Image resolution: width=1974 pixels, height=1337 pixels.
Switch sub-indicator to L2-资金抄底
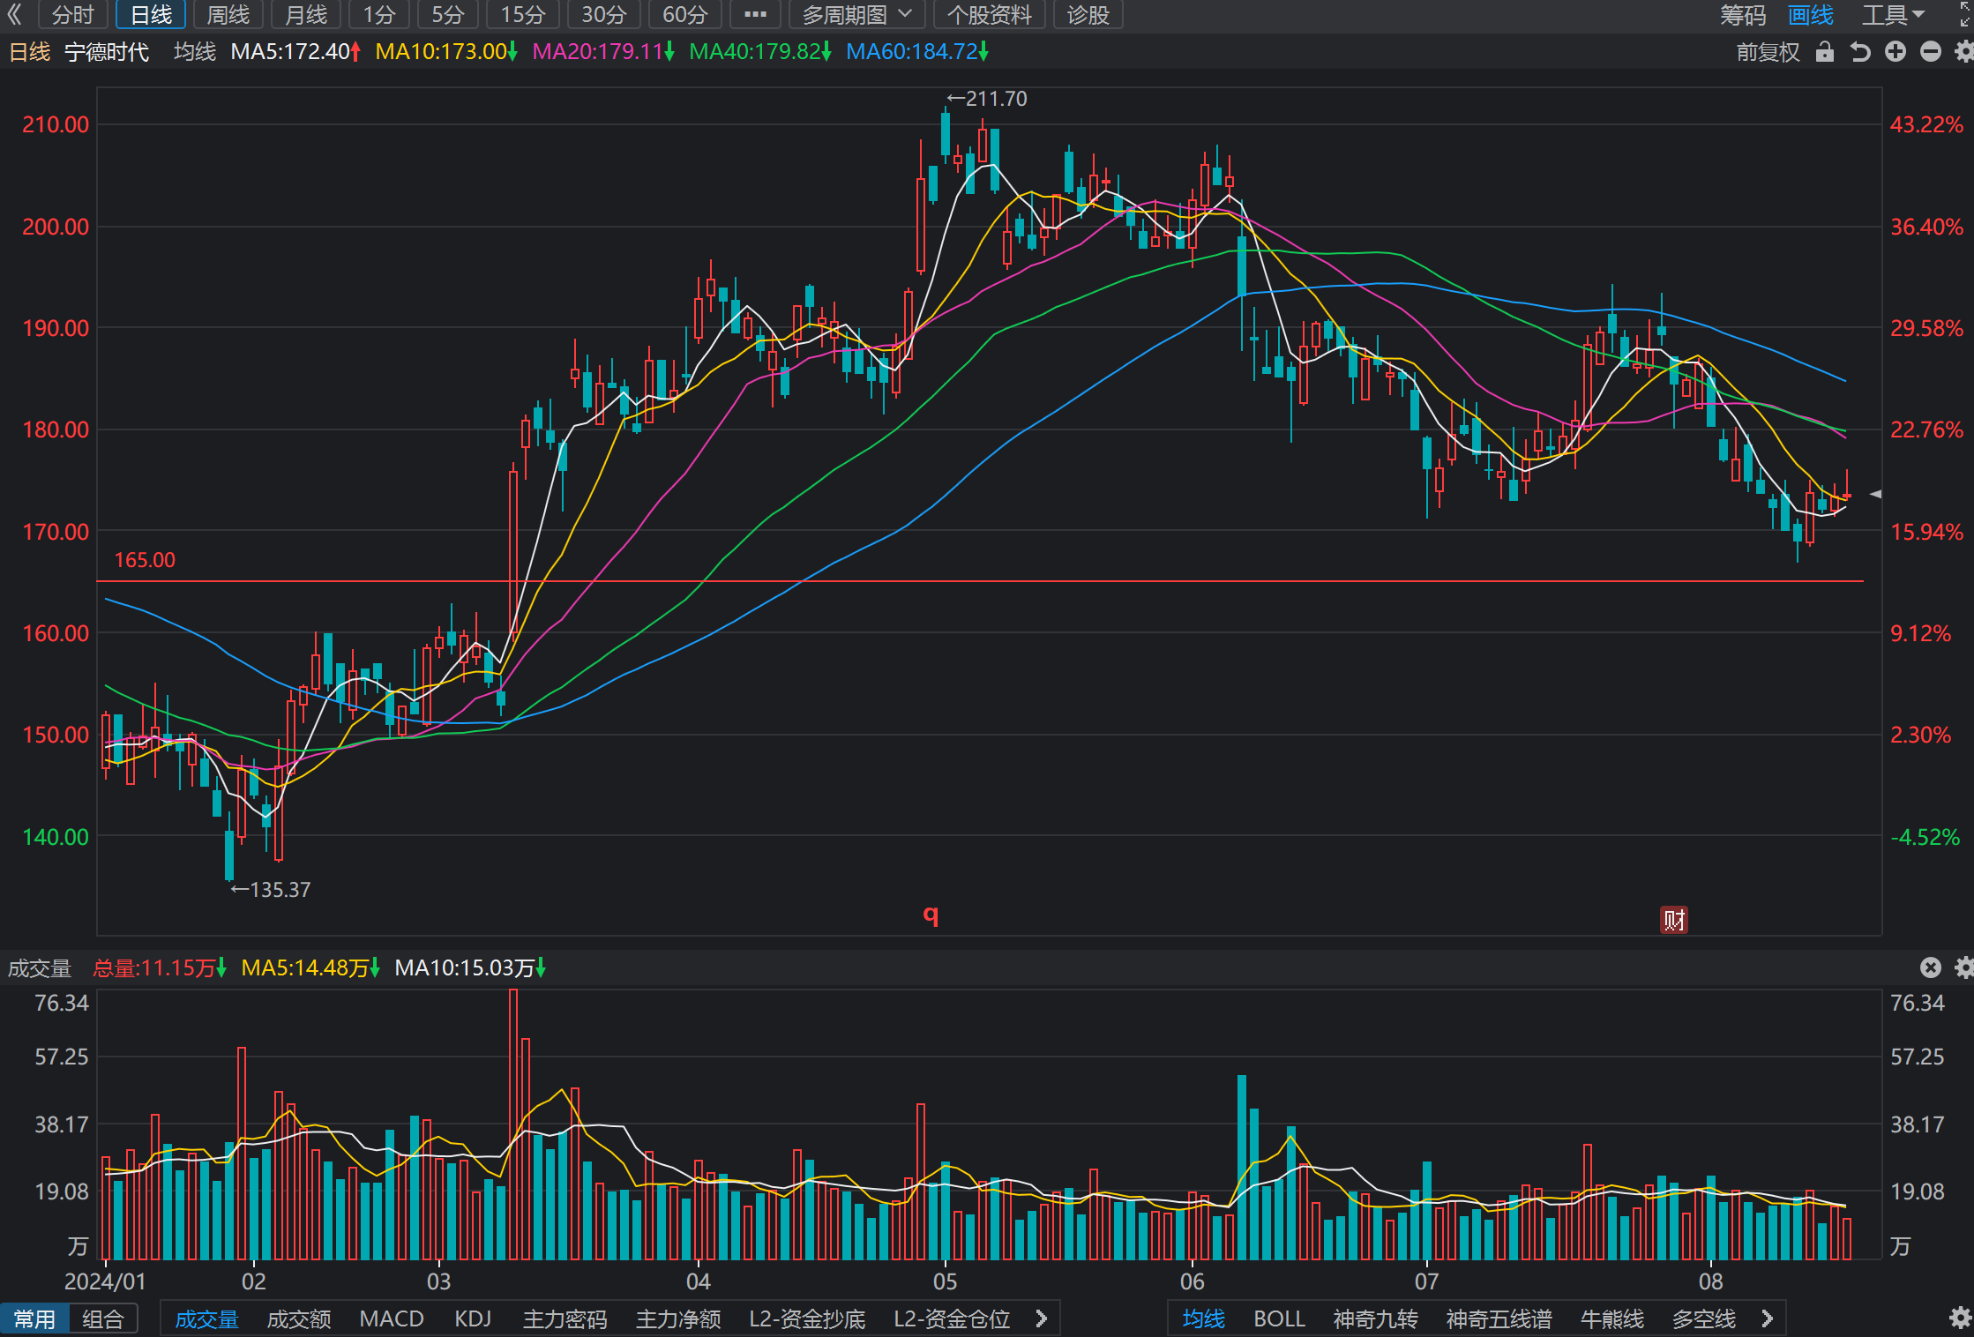click(x=807, y=1318)
